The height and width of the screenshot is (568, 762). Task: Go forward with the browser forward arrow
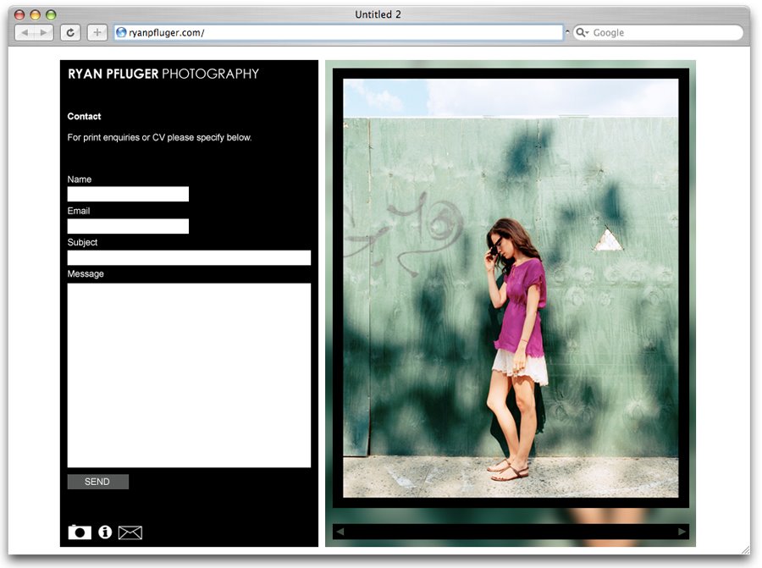point(44,32)
